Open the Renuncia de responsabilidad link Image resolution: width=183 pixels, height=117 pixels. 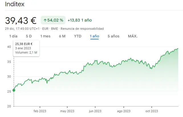tap(82, 29)
